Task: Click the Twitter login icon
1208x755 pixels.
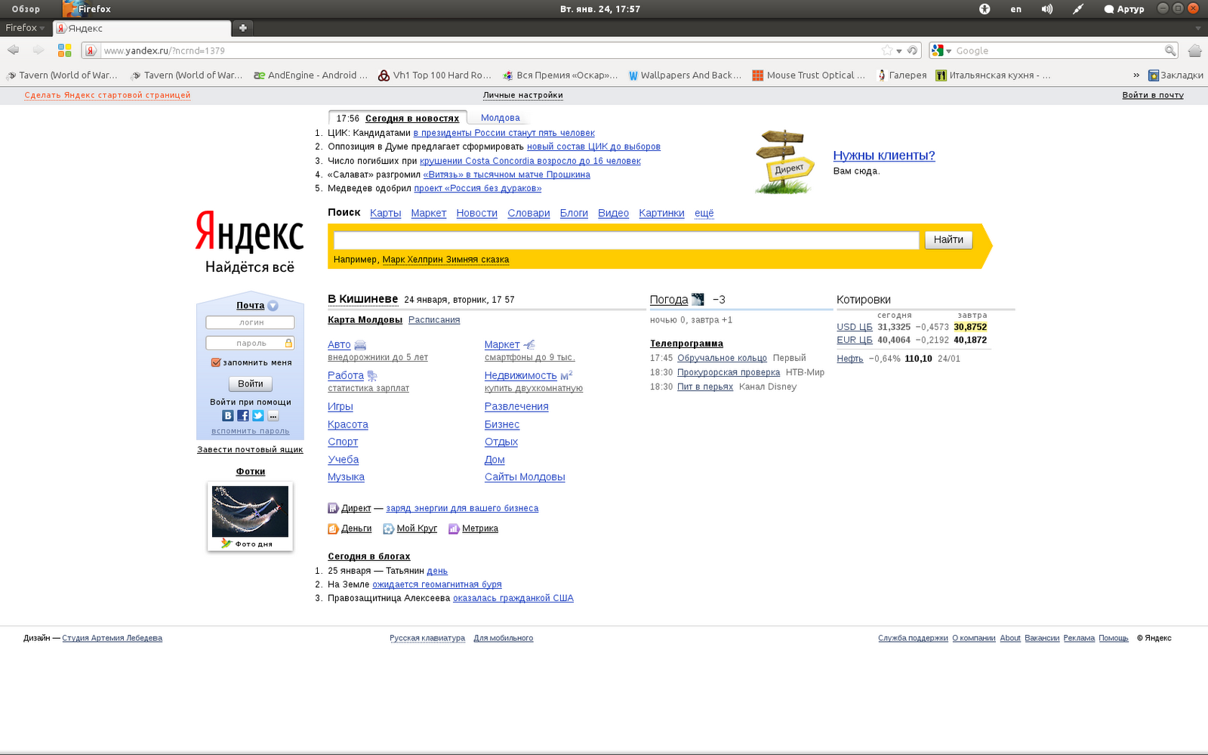Action: tap(258, 416)
